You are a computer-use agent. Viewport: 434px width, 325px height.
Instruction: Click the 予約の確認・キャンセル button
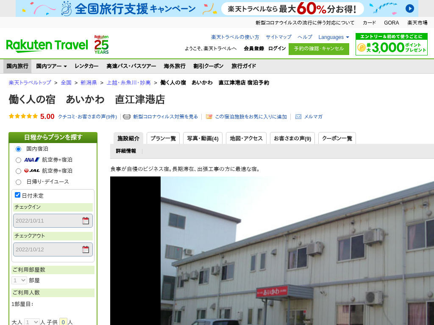(x=319, y=49)
